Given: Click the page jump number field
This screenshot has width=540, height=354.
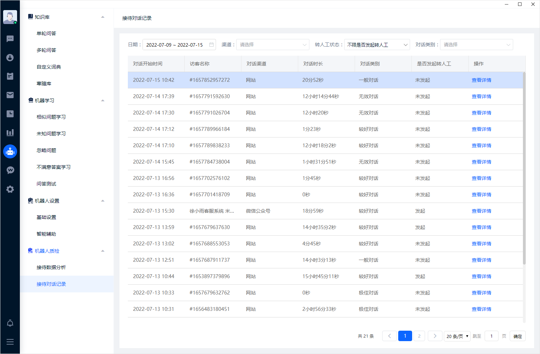Looking at the screenshot, I should pyautogui.click(x=492, y=336).
